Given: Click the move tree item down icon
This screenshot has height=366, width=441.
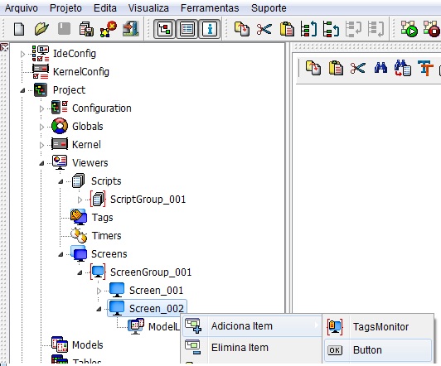Looking at the screenshot, I should click(331, 29).
